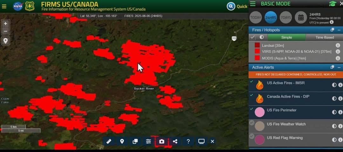Click the info icon next to UTC to present
This screenshot has width=343, height=152.
(332, 22)
